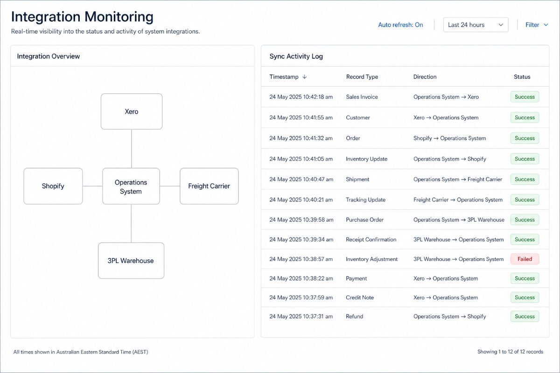This screenshot has width=560, height=373.
Task: Click Success badge in Customer row
Action: click(x=525, y=117)
